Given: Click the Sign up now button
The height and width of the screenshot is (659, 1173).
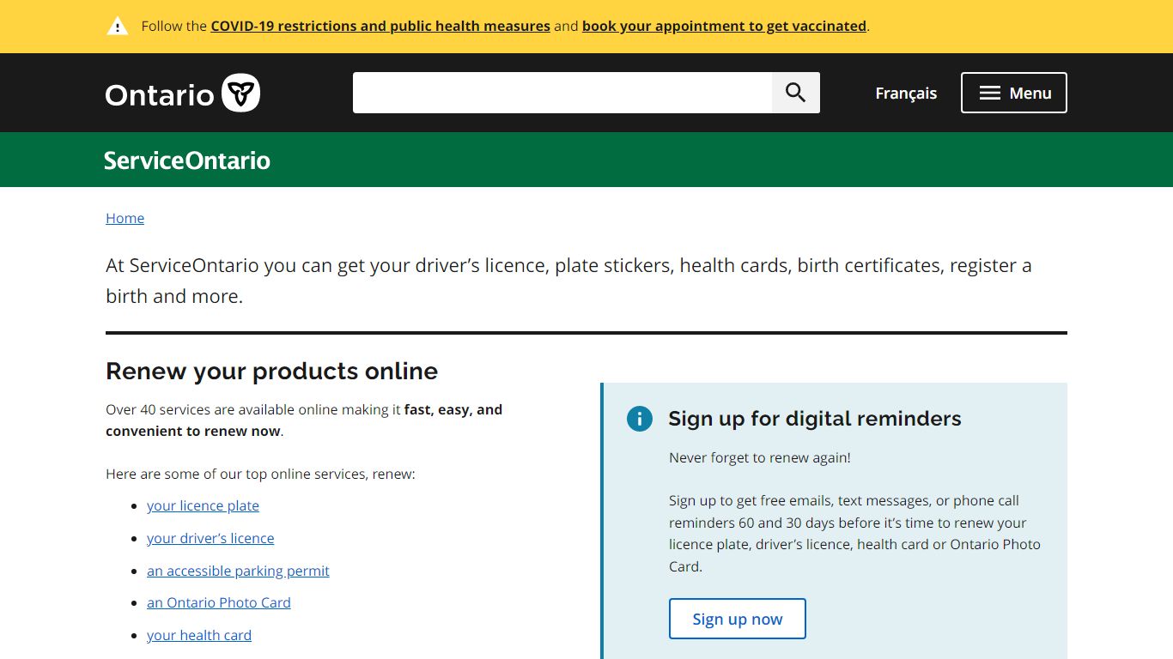Looking at the screenshot, I should [738, 619].
